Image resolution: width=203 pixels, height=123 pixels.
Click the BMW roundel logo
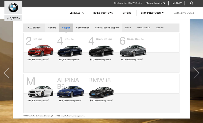(13, 8)
